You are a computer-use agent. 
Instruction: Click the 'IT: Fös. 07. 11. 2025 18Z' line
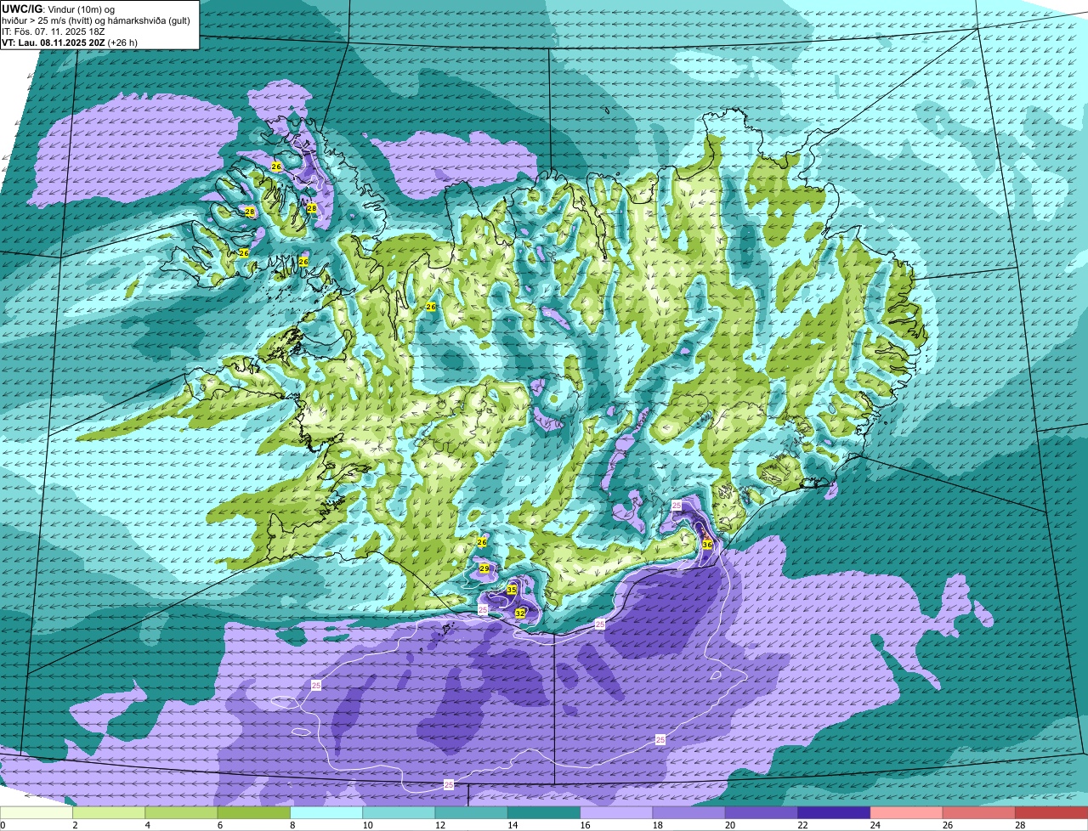(54, 31)
